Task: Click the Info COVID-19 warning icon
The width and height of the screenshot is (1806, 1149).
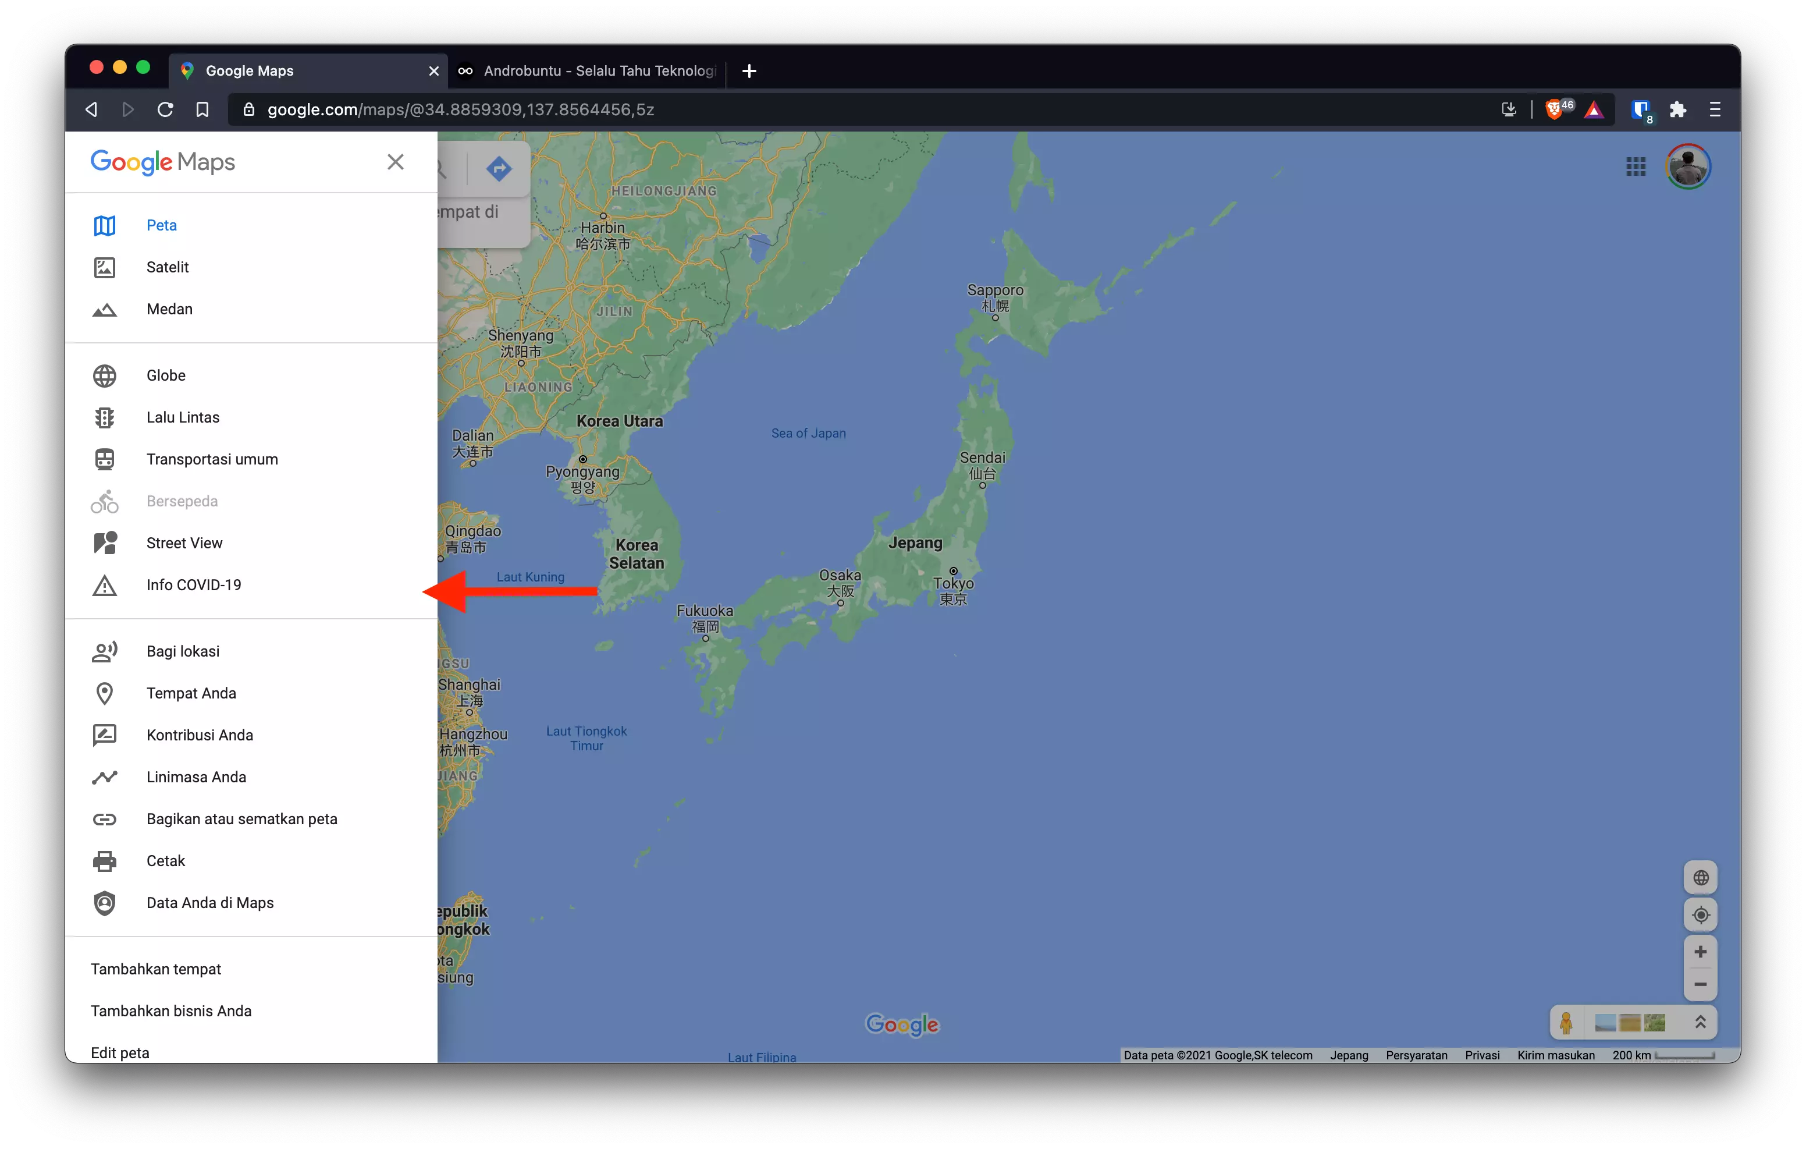Action: click(105, 584)
